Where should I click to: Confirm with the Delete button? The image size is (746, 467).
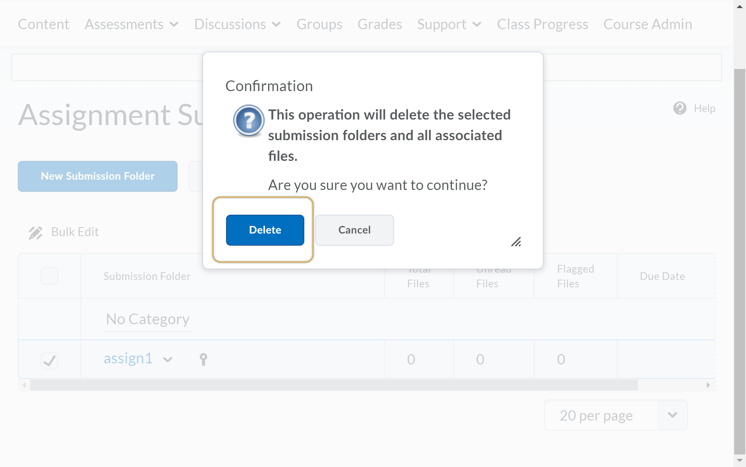coord(265,230)
